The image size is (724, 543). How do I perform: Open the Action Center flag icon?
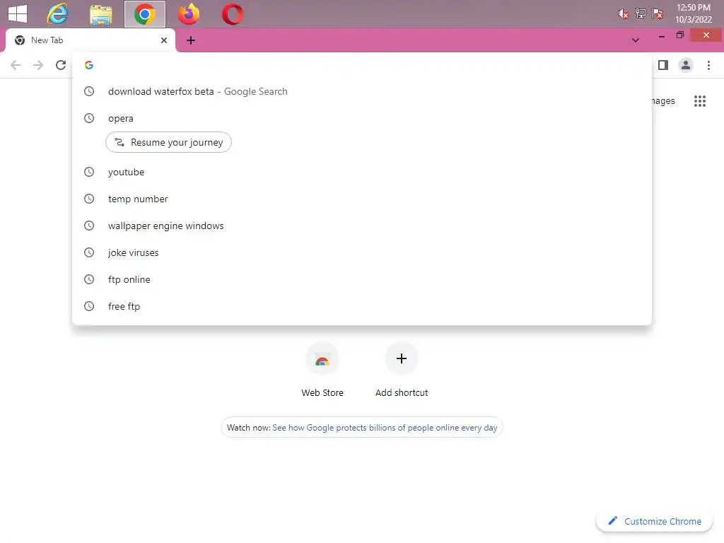pyautogui.click(x=657, y=13)
